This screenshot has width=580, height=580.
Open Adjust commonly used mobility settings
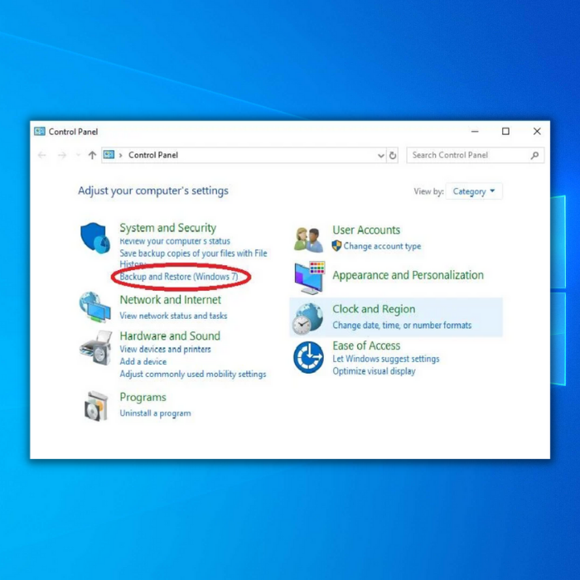pyautogui.click(x=193, y=374)
